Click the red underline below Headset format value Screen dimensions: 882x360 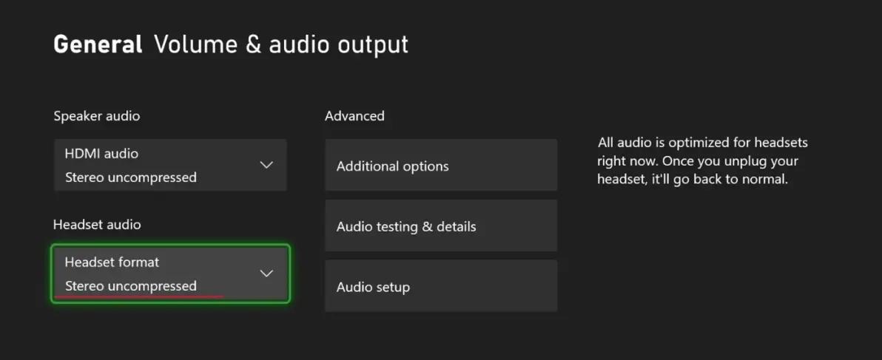click(139, 296)
